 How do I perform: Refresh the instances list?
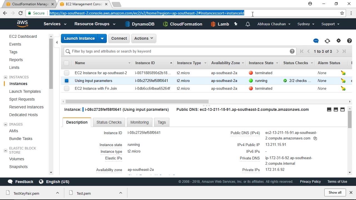327,41
